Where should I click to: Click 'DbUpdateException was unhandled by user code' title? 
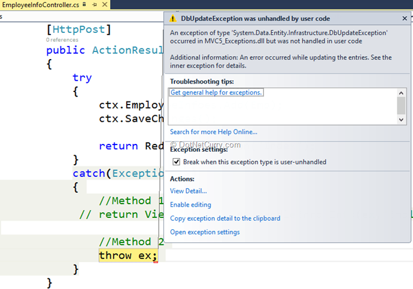255,19
